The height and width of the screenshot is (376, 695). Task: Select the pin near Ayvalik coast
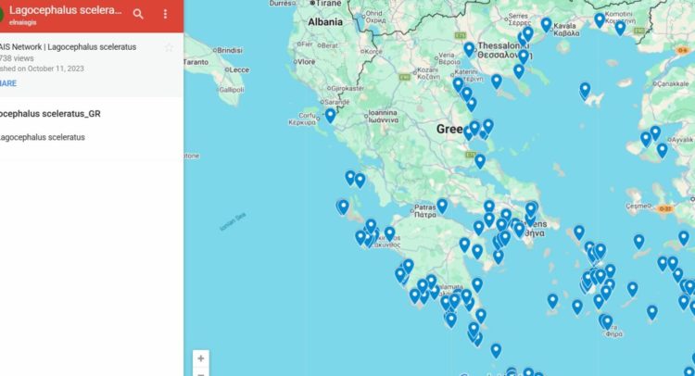tap(663, 151)
